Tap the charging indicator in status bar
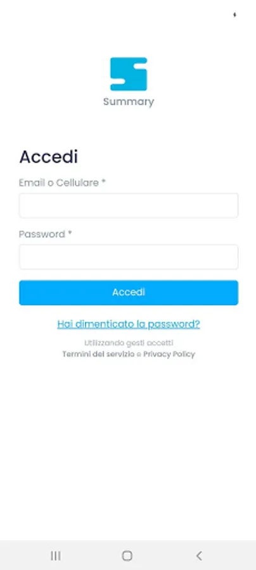Screen dimensions: 256x570 tap(234, 15)
